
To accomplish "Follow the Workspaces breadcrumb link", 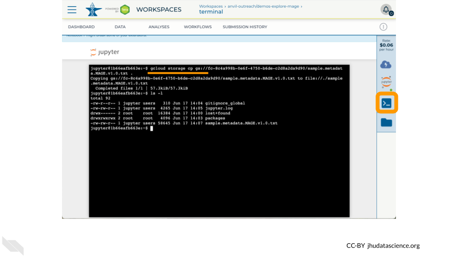I will pos(210,6).
